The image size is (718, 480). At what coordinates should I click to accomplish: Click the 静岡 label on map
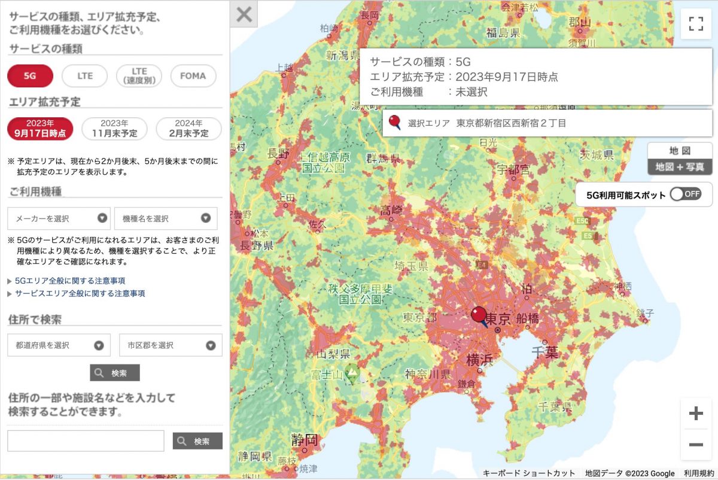(x=305, y=439)
